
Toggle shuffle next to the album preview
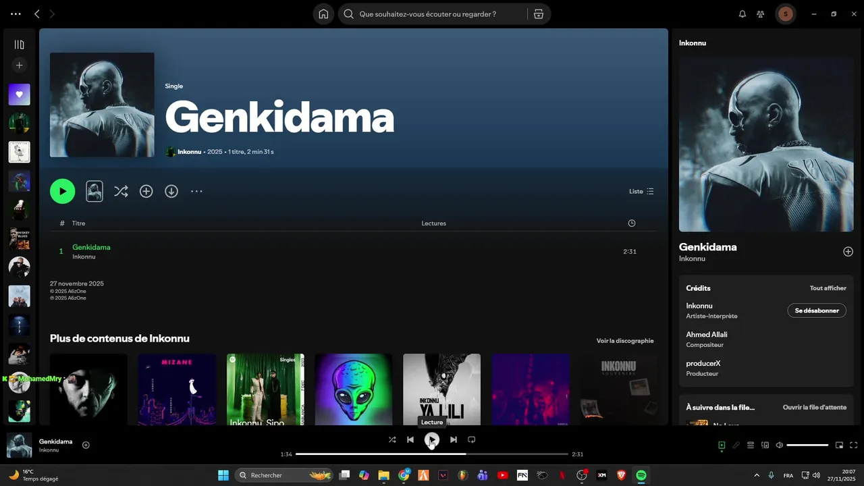[x=121, y=191]
